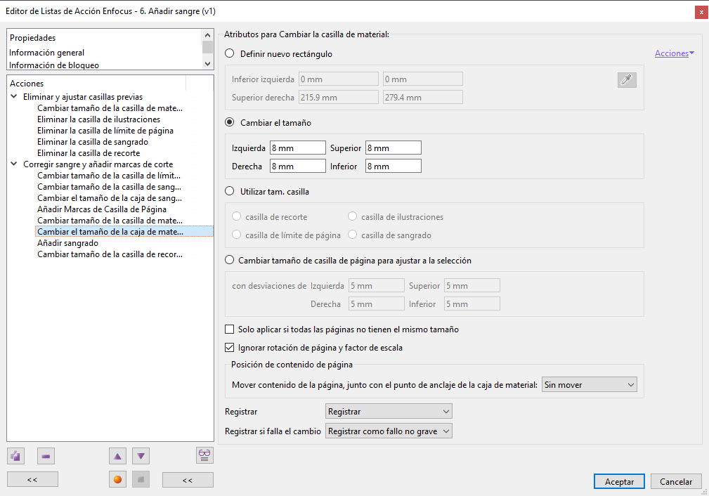Viewport: 709px width, 496px height.
Task: Click the Izquierda 8 mm field
Action: pyautogui.click(x=297, y=148)
